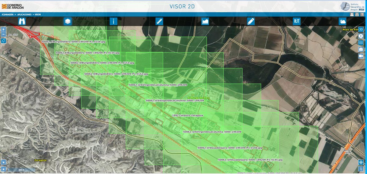
Task: Click the geolocation target icon at bottom right
Action: click(361, 162)
